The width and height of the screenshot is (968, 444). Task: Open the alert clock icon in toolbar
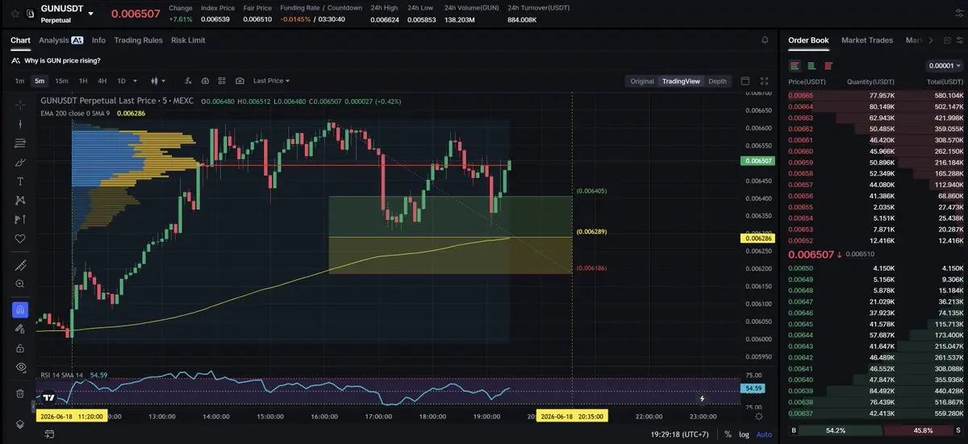point(205,81)
